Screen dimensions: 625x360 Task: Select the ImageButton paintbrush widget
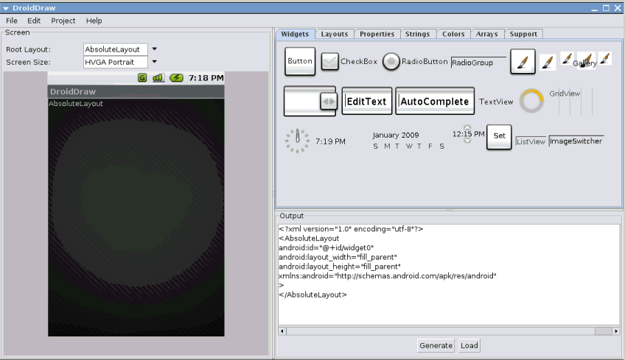coord(523,62)
